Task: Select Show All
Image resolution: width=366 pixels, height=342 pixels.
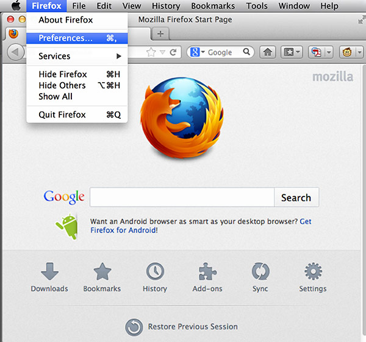Action: (x=77, y=96)
